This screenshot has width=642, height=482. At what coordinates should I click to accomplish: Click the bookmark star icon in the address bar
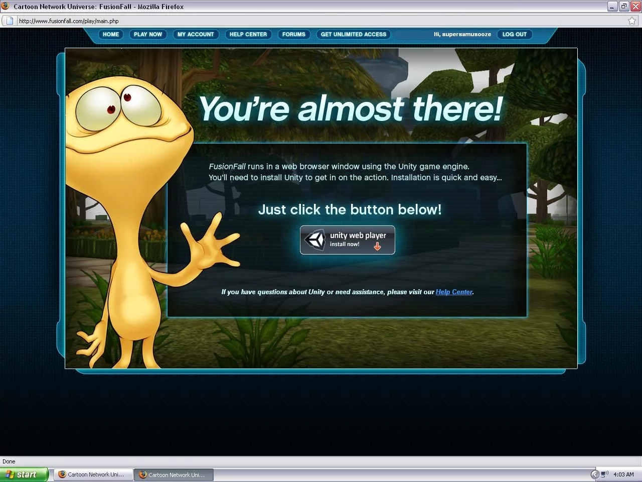coord(632,21)
